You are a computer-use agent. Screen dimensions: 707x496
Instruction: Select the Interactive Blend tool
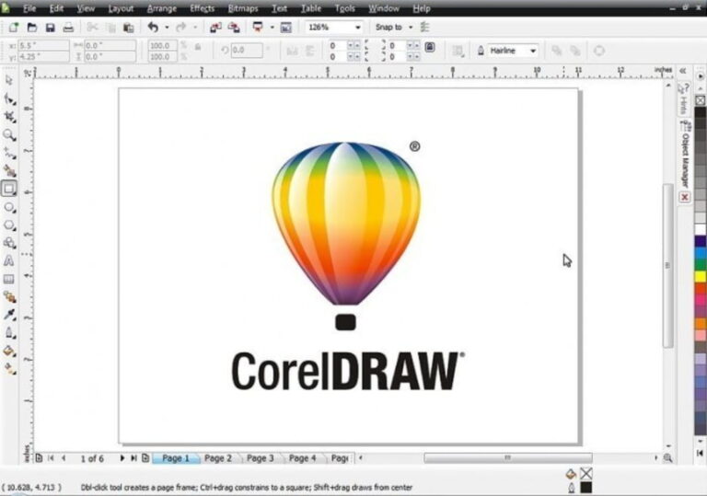pyautogui.click(x=9, y=296)
